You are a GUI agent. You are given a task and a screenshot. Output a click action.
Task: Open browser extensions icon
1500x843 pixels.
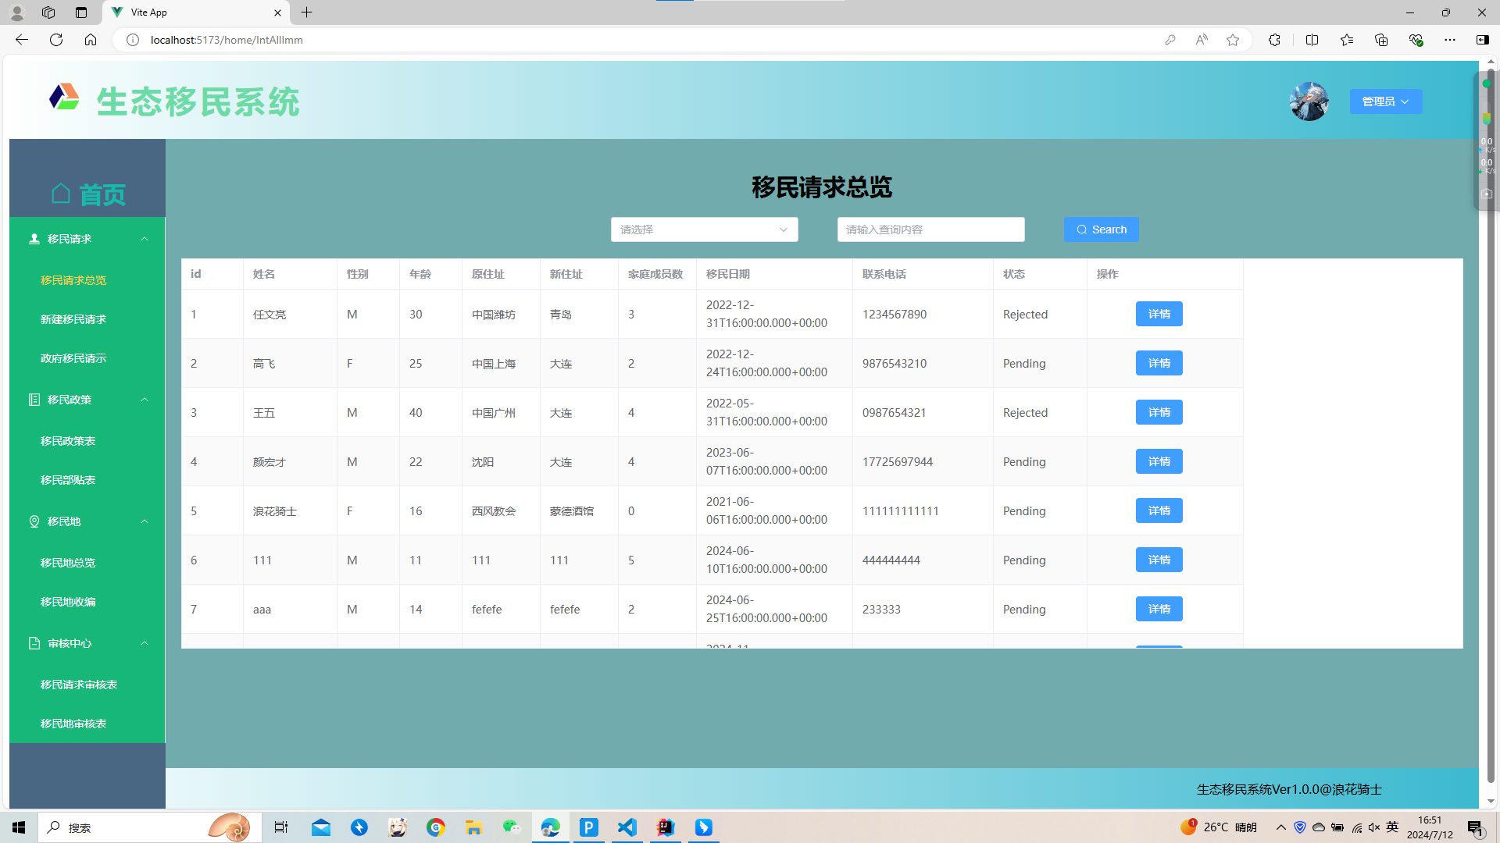point(1274,40)
